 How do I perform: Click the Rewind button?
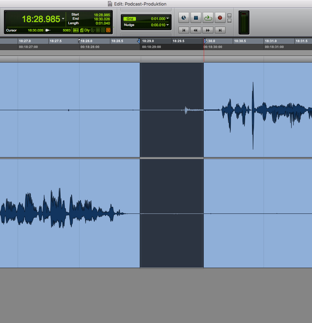coord(195,30)
